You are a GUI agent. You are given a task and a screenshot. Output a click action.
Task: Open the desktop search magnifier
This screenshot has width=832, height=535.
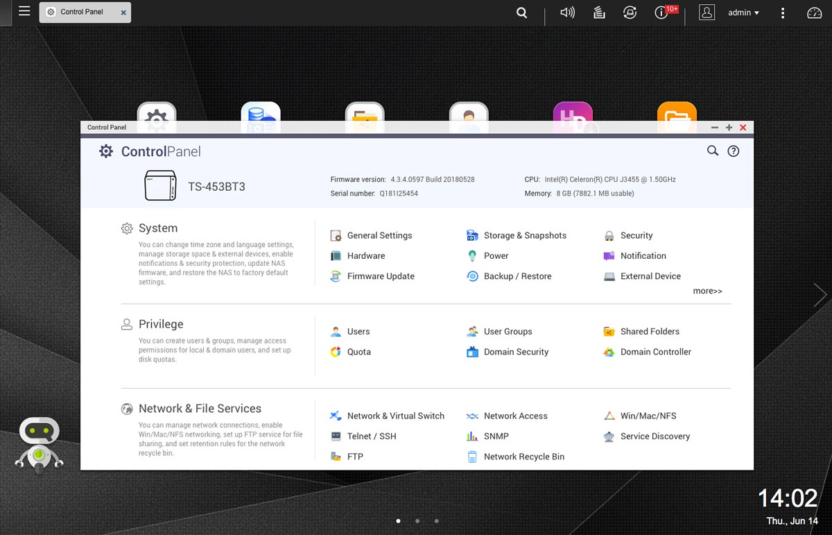[521, 12]
